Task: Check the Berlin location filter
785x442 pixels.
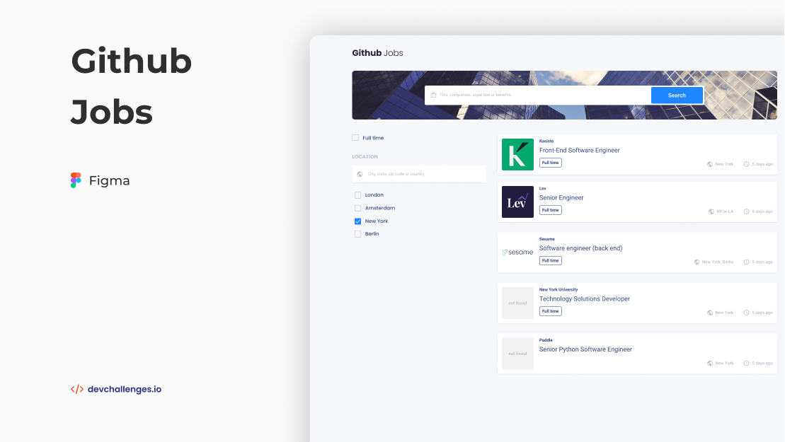Action: pyautogui.click(x=357, y=233)
